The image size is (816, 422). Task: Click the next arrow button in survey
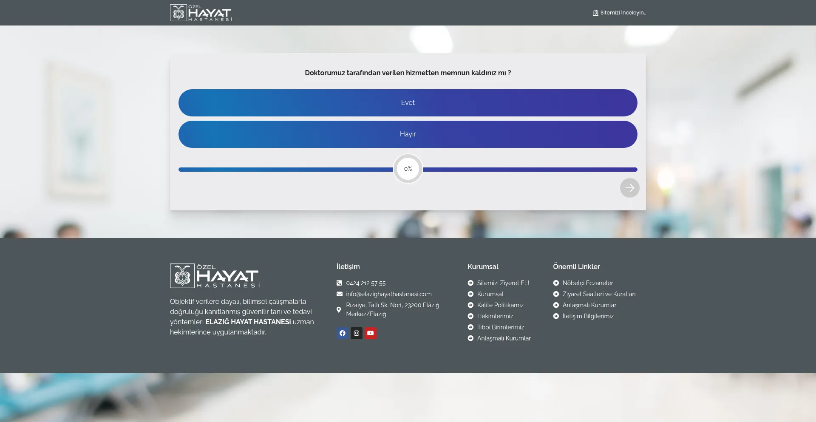pos(629,188)
